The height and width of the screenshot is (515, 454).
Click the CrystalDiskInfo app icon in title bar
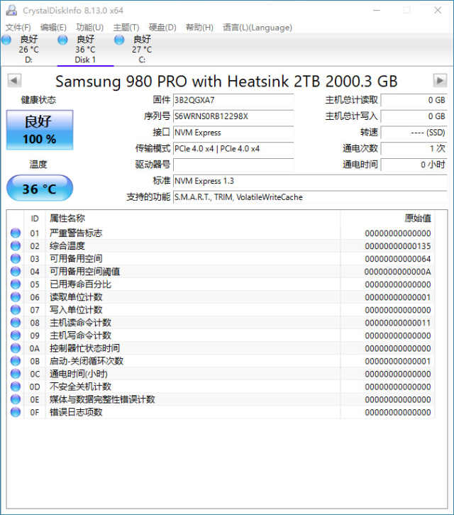point(11,11)
